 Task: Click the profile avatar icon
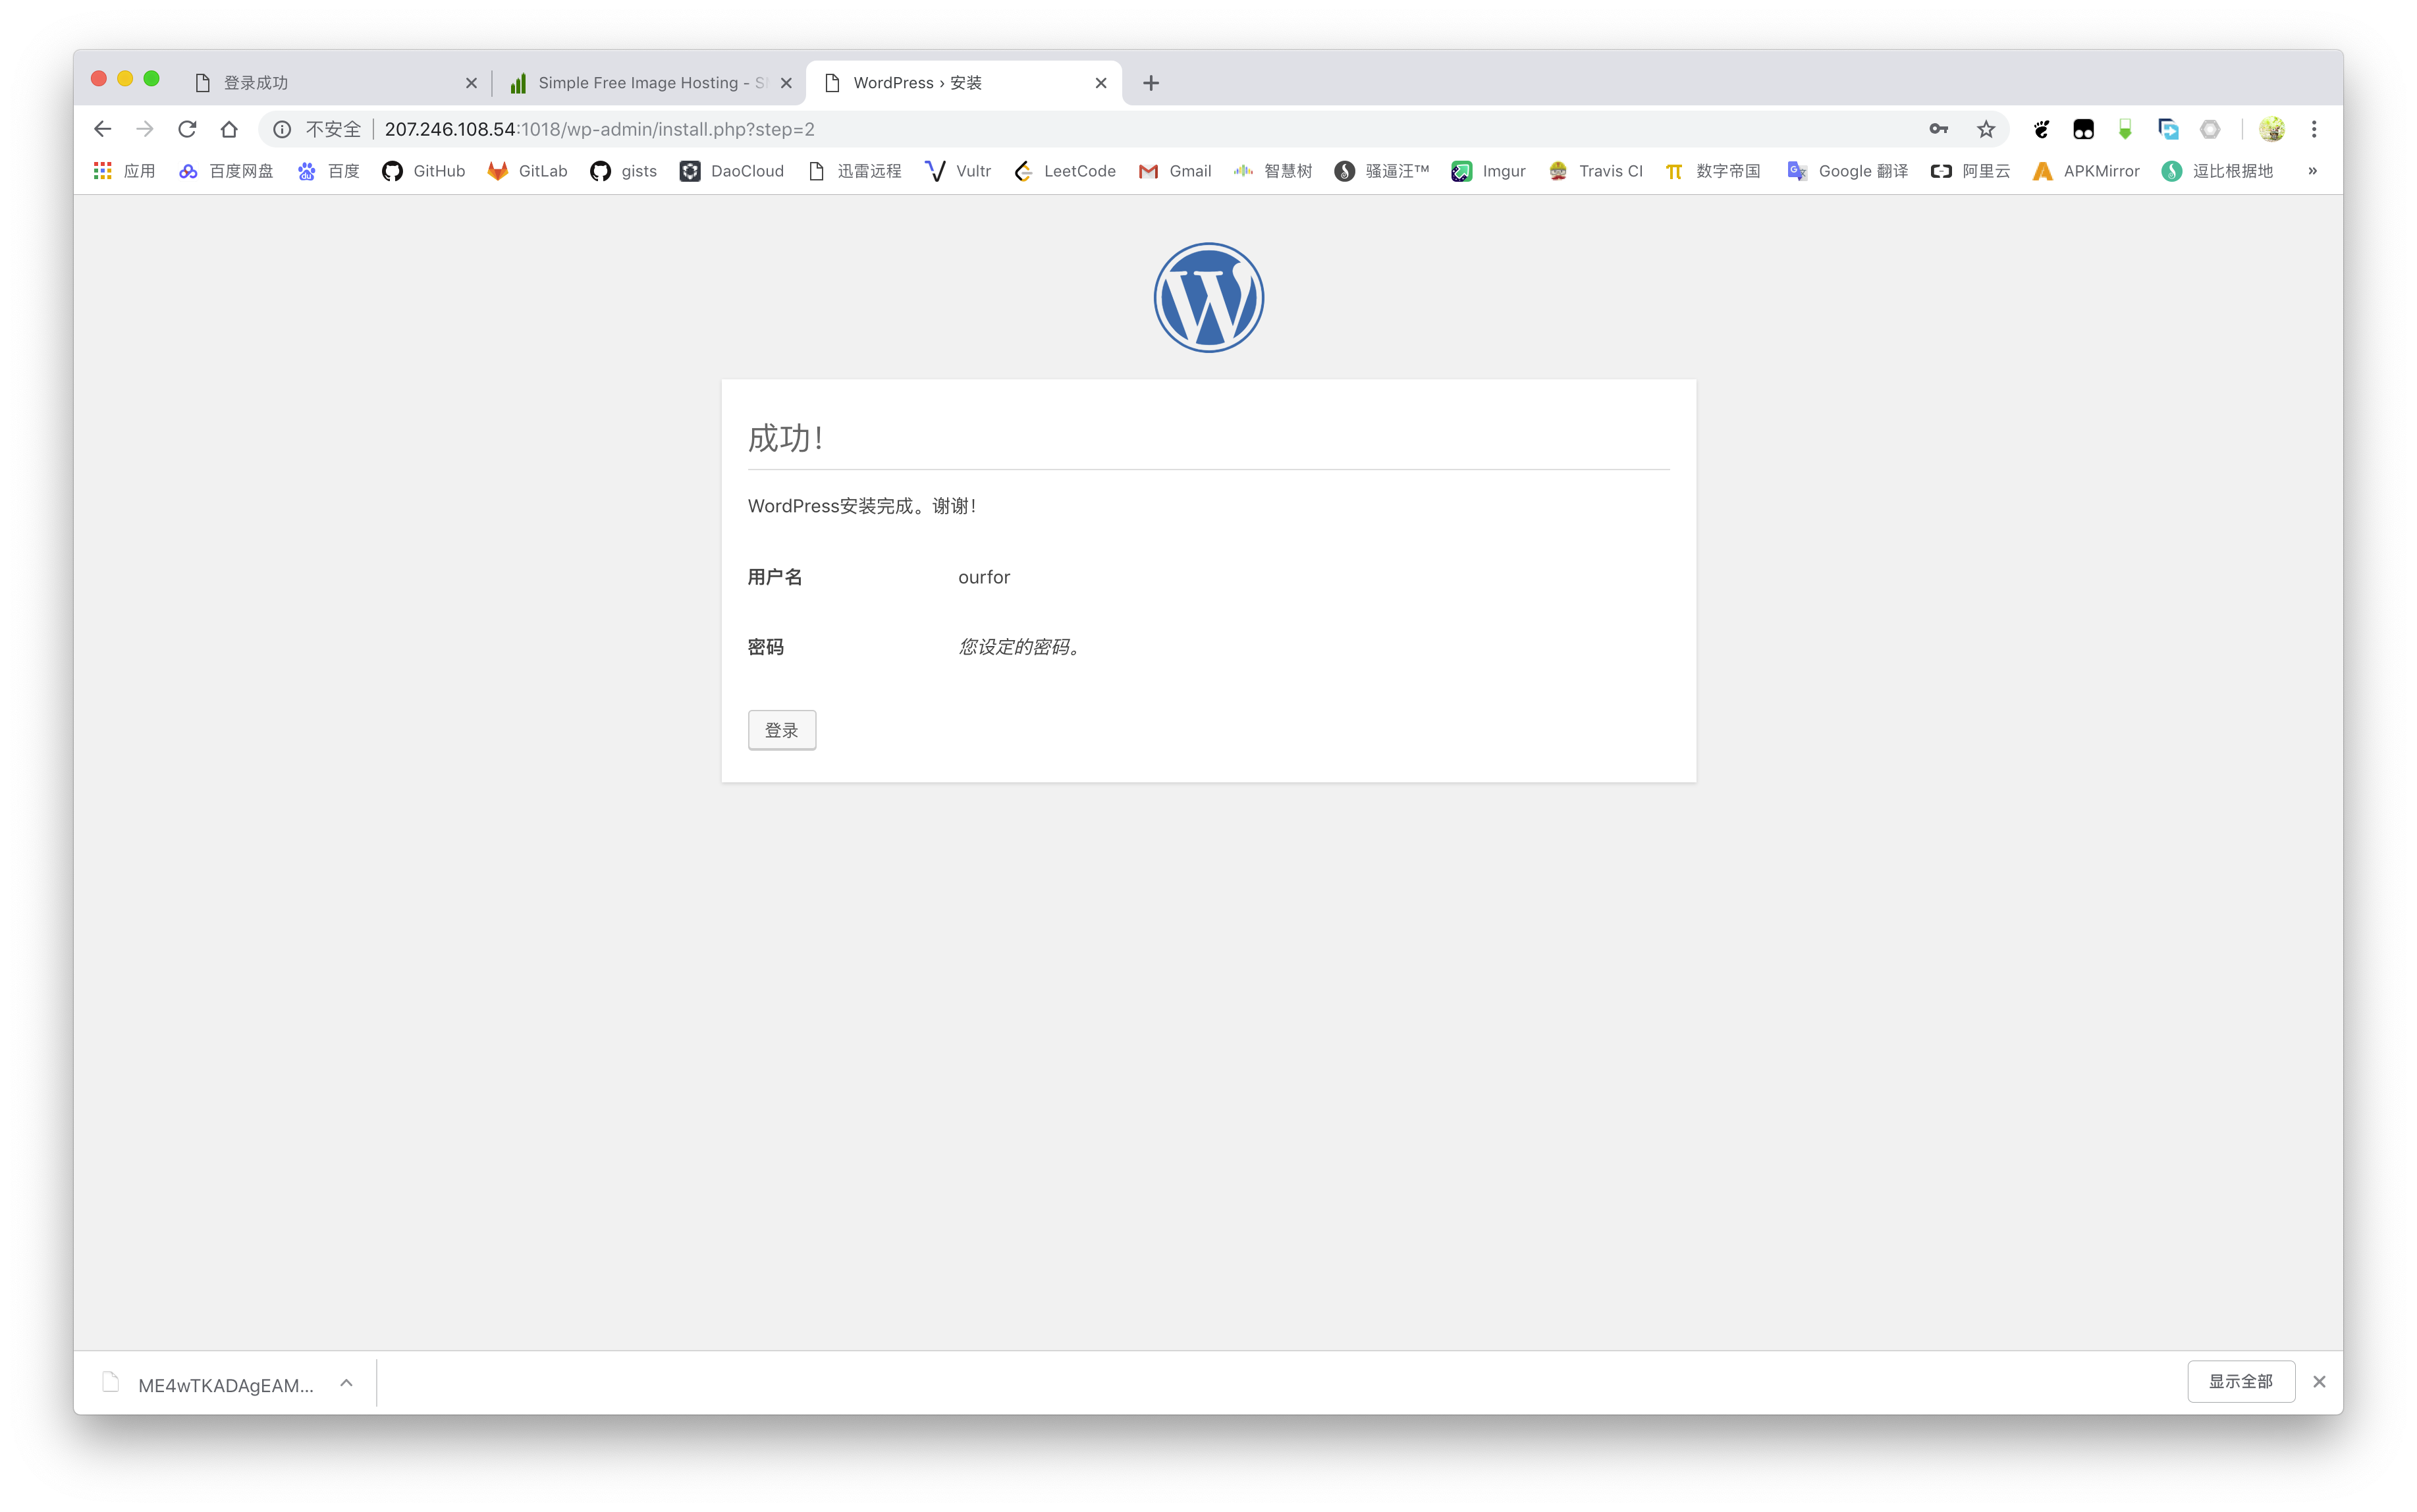pos(2272,129)
